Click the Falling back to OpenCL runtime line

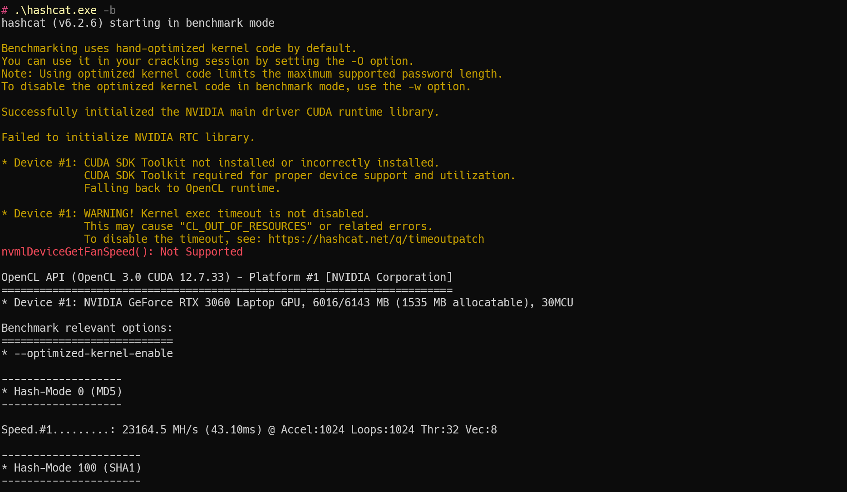click(182, 188)
